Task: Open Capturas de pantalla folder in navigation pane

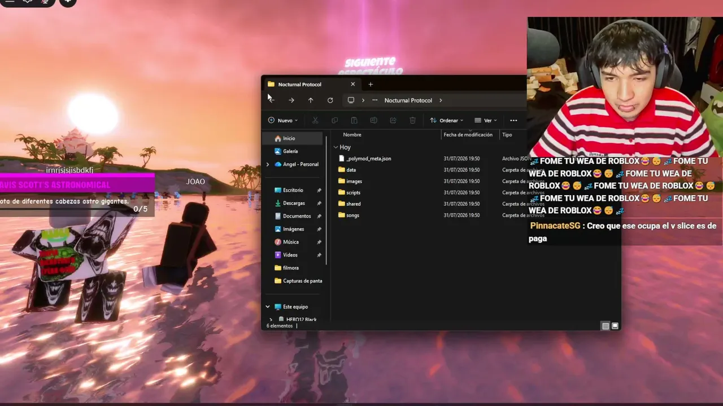Action: (298, 281)
